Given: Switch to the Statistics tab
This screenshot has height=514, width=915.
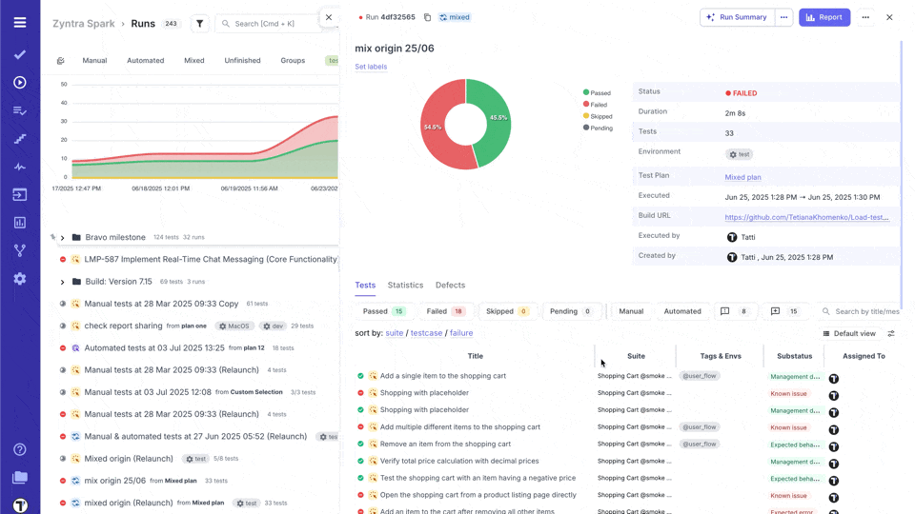Looking at the screenshot, I should click(x=405, y=286).
